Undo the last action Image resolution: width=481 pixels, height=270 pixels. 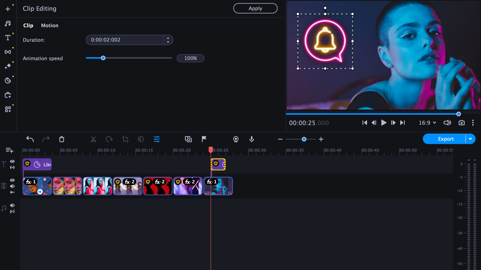(30, 139)
